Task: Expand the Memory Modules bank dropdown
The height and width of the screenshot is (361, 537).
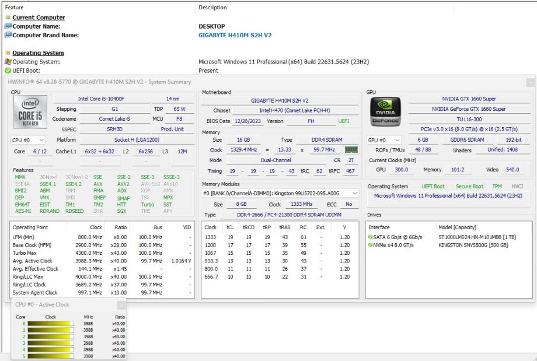Action: click(x=355, y=194)
